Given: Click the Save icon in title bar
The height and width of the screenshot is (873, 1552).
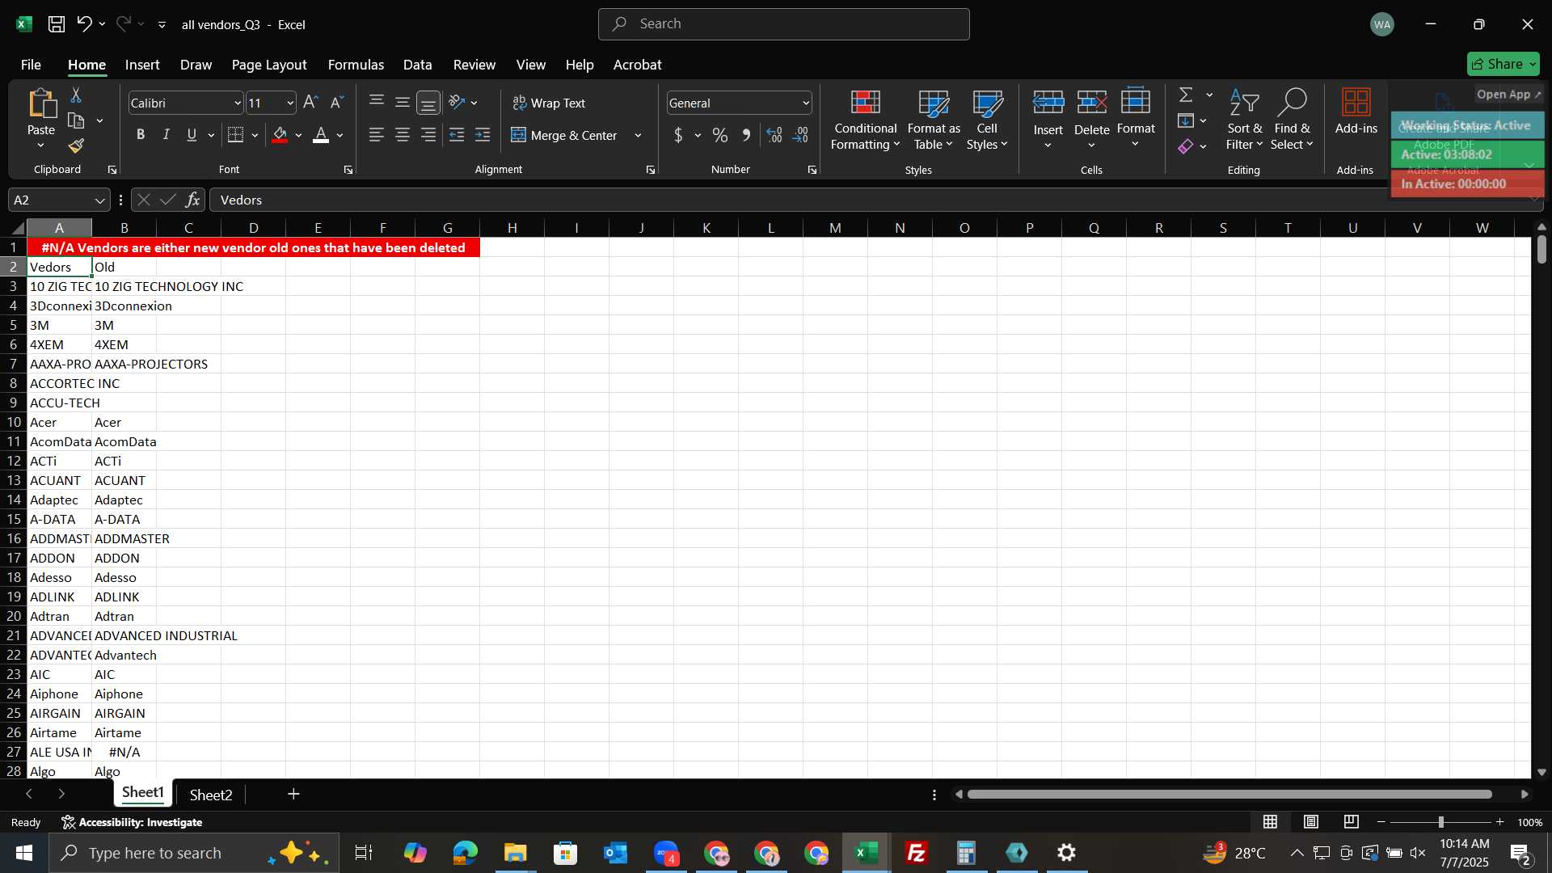Looking at the screenshot, I should [57, 24].
